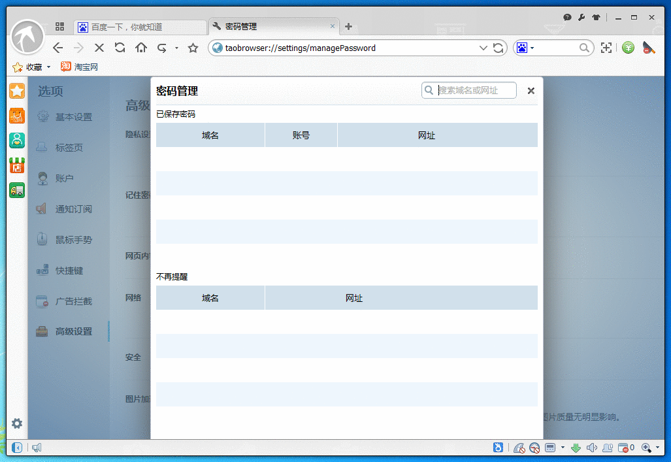
Task: Open the 淘宝网 bookmark link
Action: click(79, 67)
